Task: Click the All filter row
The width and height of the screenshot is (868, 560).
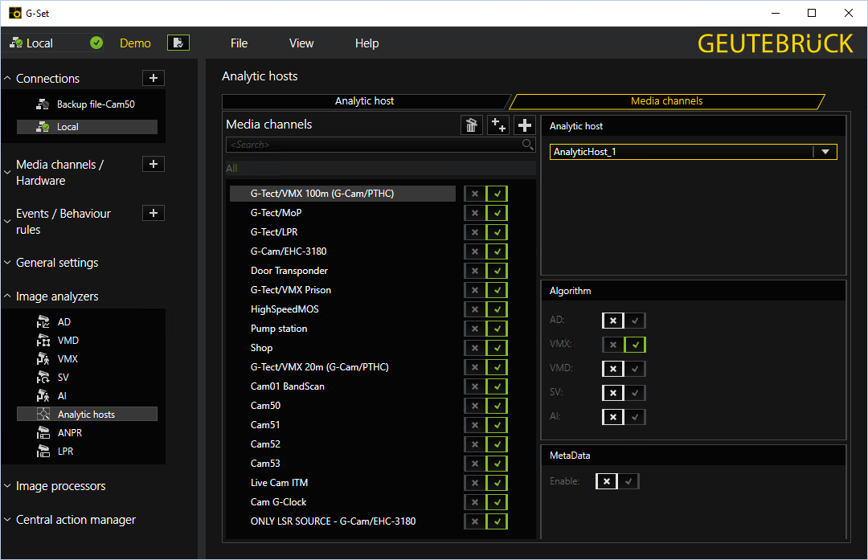Action: (381, 168)
